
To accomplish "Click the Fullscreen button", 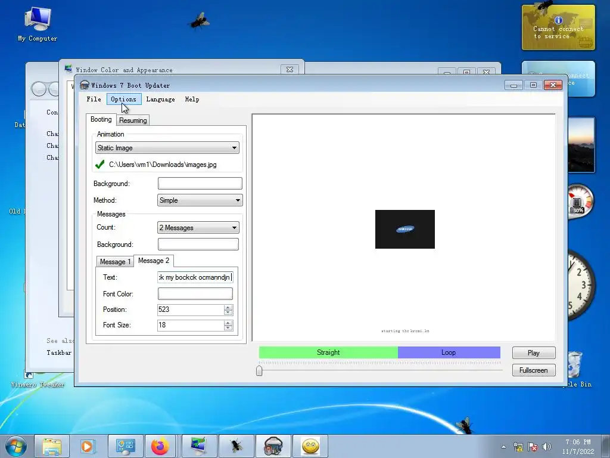I will [x=534, y=370].
